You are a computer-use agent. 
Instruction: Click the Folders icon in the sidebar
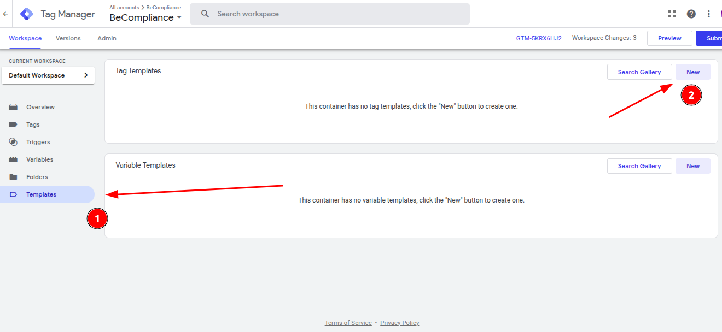14,177
